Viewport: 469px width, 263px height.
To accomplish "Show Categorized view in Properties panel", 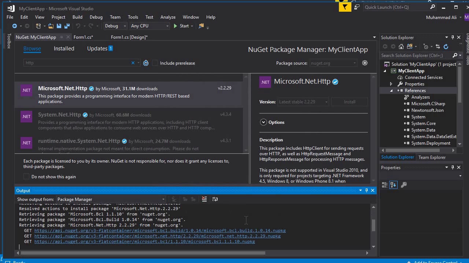I will (x=385, y=185).
